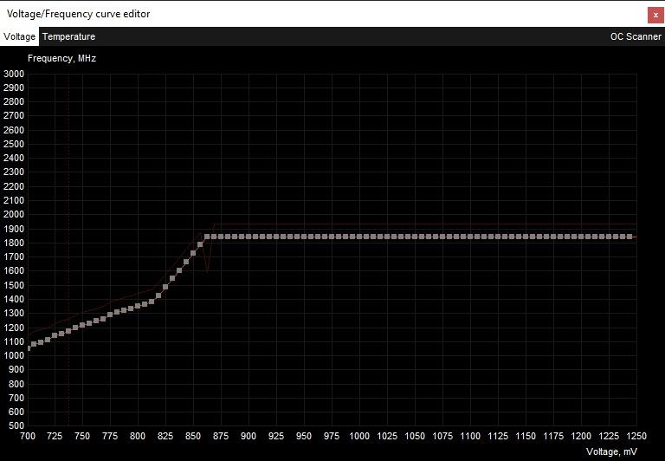665x461 pixels.
Task: Select the curve point at 725 mV
Action: click(55, 335)
